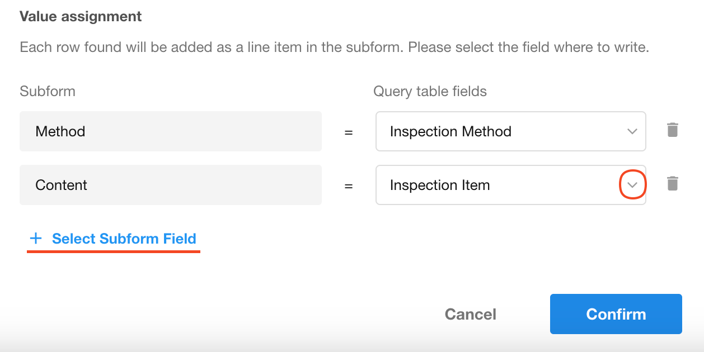The width and height of the screenshot is (704, 352).
Task: Click the Inspection Item text label
Action: pyautogui.click(x=439, y=185)
